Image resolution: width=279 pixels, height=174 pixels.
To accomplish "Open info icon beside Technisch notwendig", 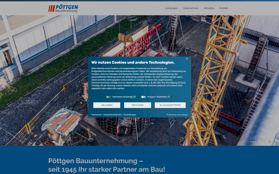I will tap(138, 97).
